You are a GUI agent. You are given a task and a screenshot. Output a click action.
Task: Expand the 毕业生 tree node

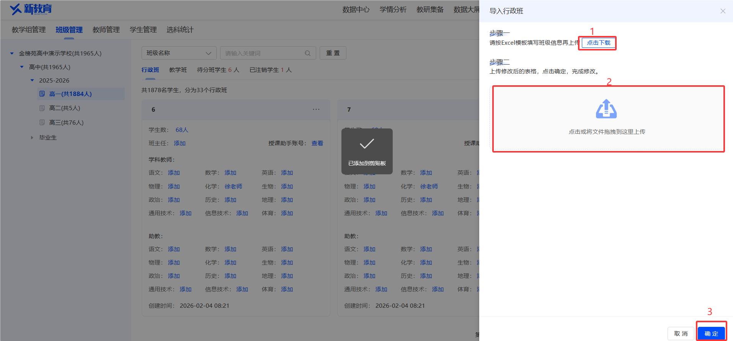[32, 137]
